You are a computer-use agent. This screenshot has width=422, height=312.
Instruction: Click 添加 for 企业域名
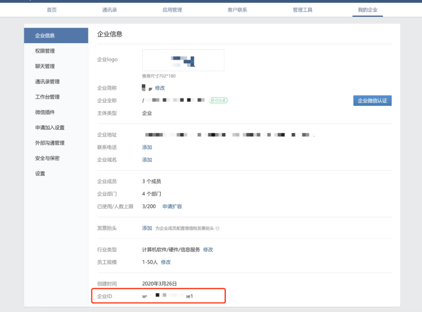pos(147,160)
